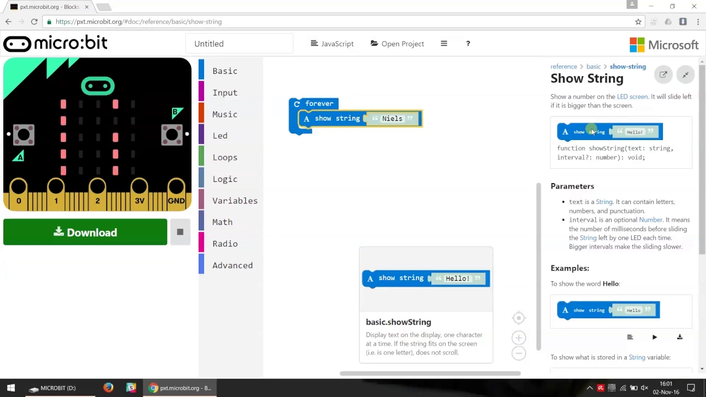
Task: Go back in browser
Action: (8, 22)
